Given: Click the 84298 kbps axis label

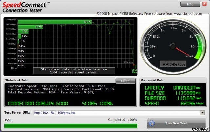Looking at the screenshot, I should [x=11, y=24].
